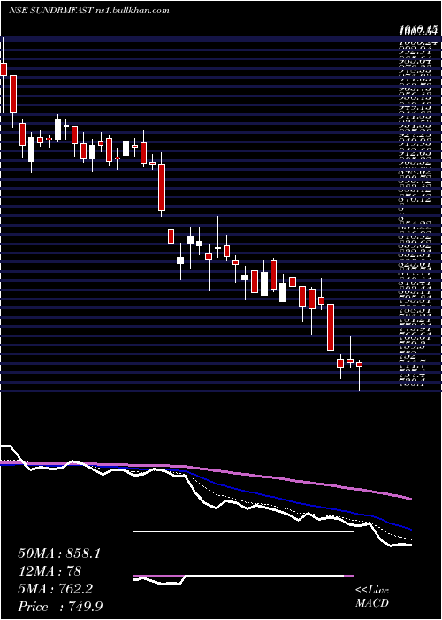Select the 50MA : 858.1 value
Viewport: 442px width, 620px height.
tap(59, 554)
